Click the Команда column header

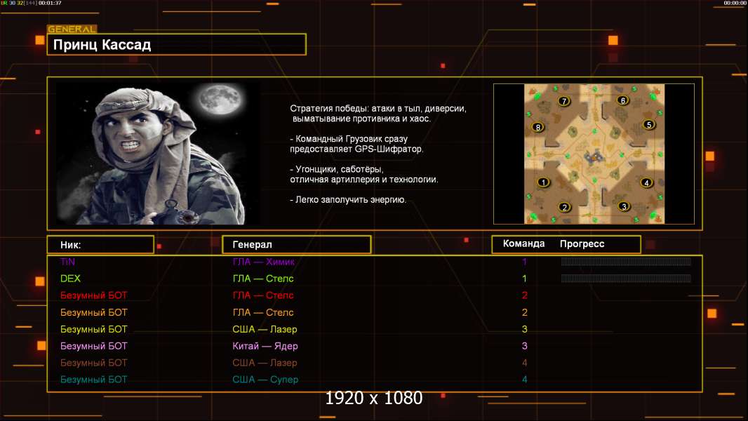coord(523,243)
